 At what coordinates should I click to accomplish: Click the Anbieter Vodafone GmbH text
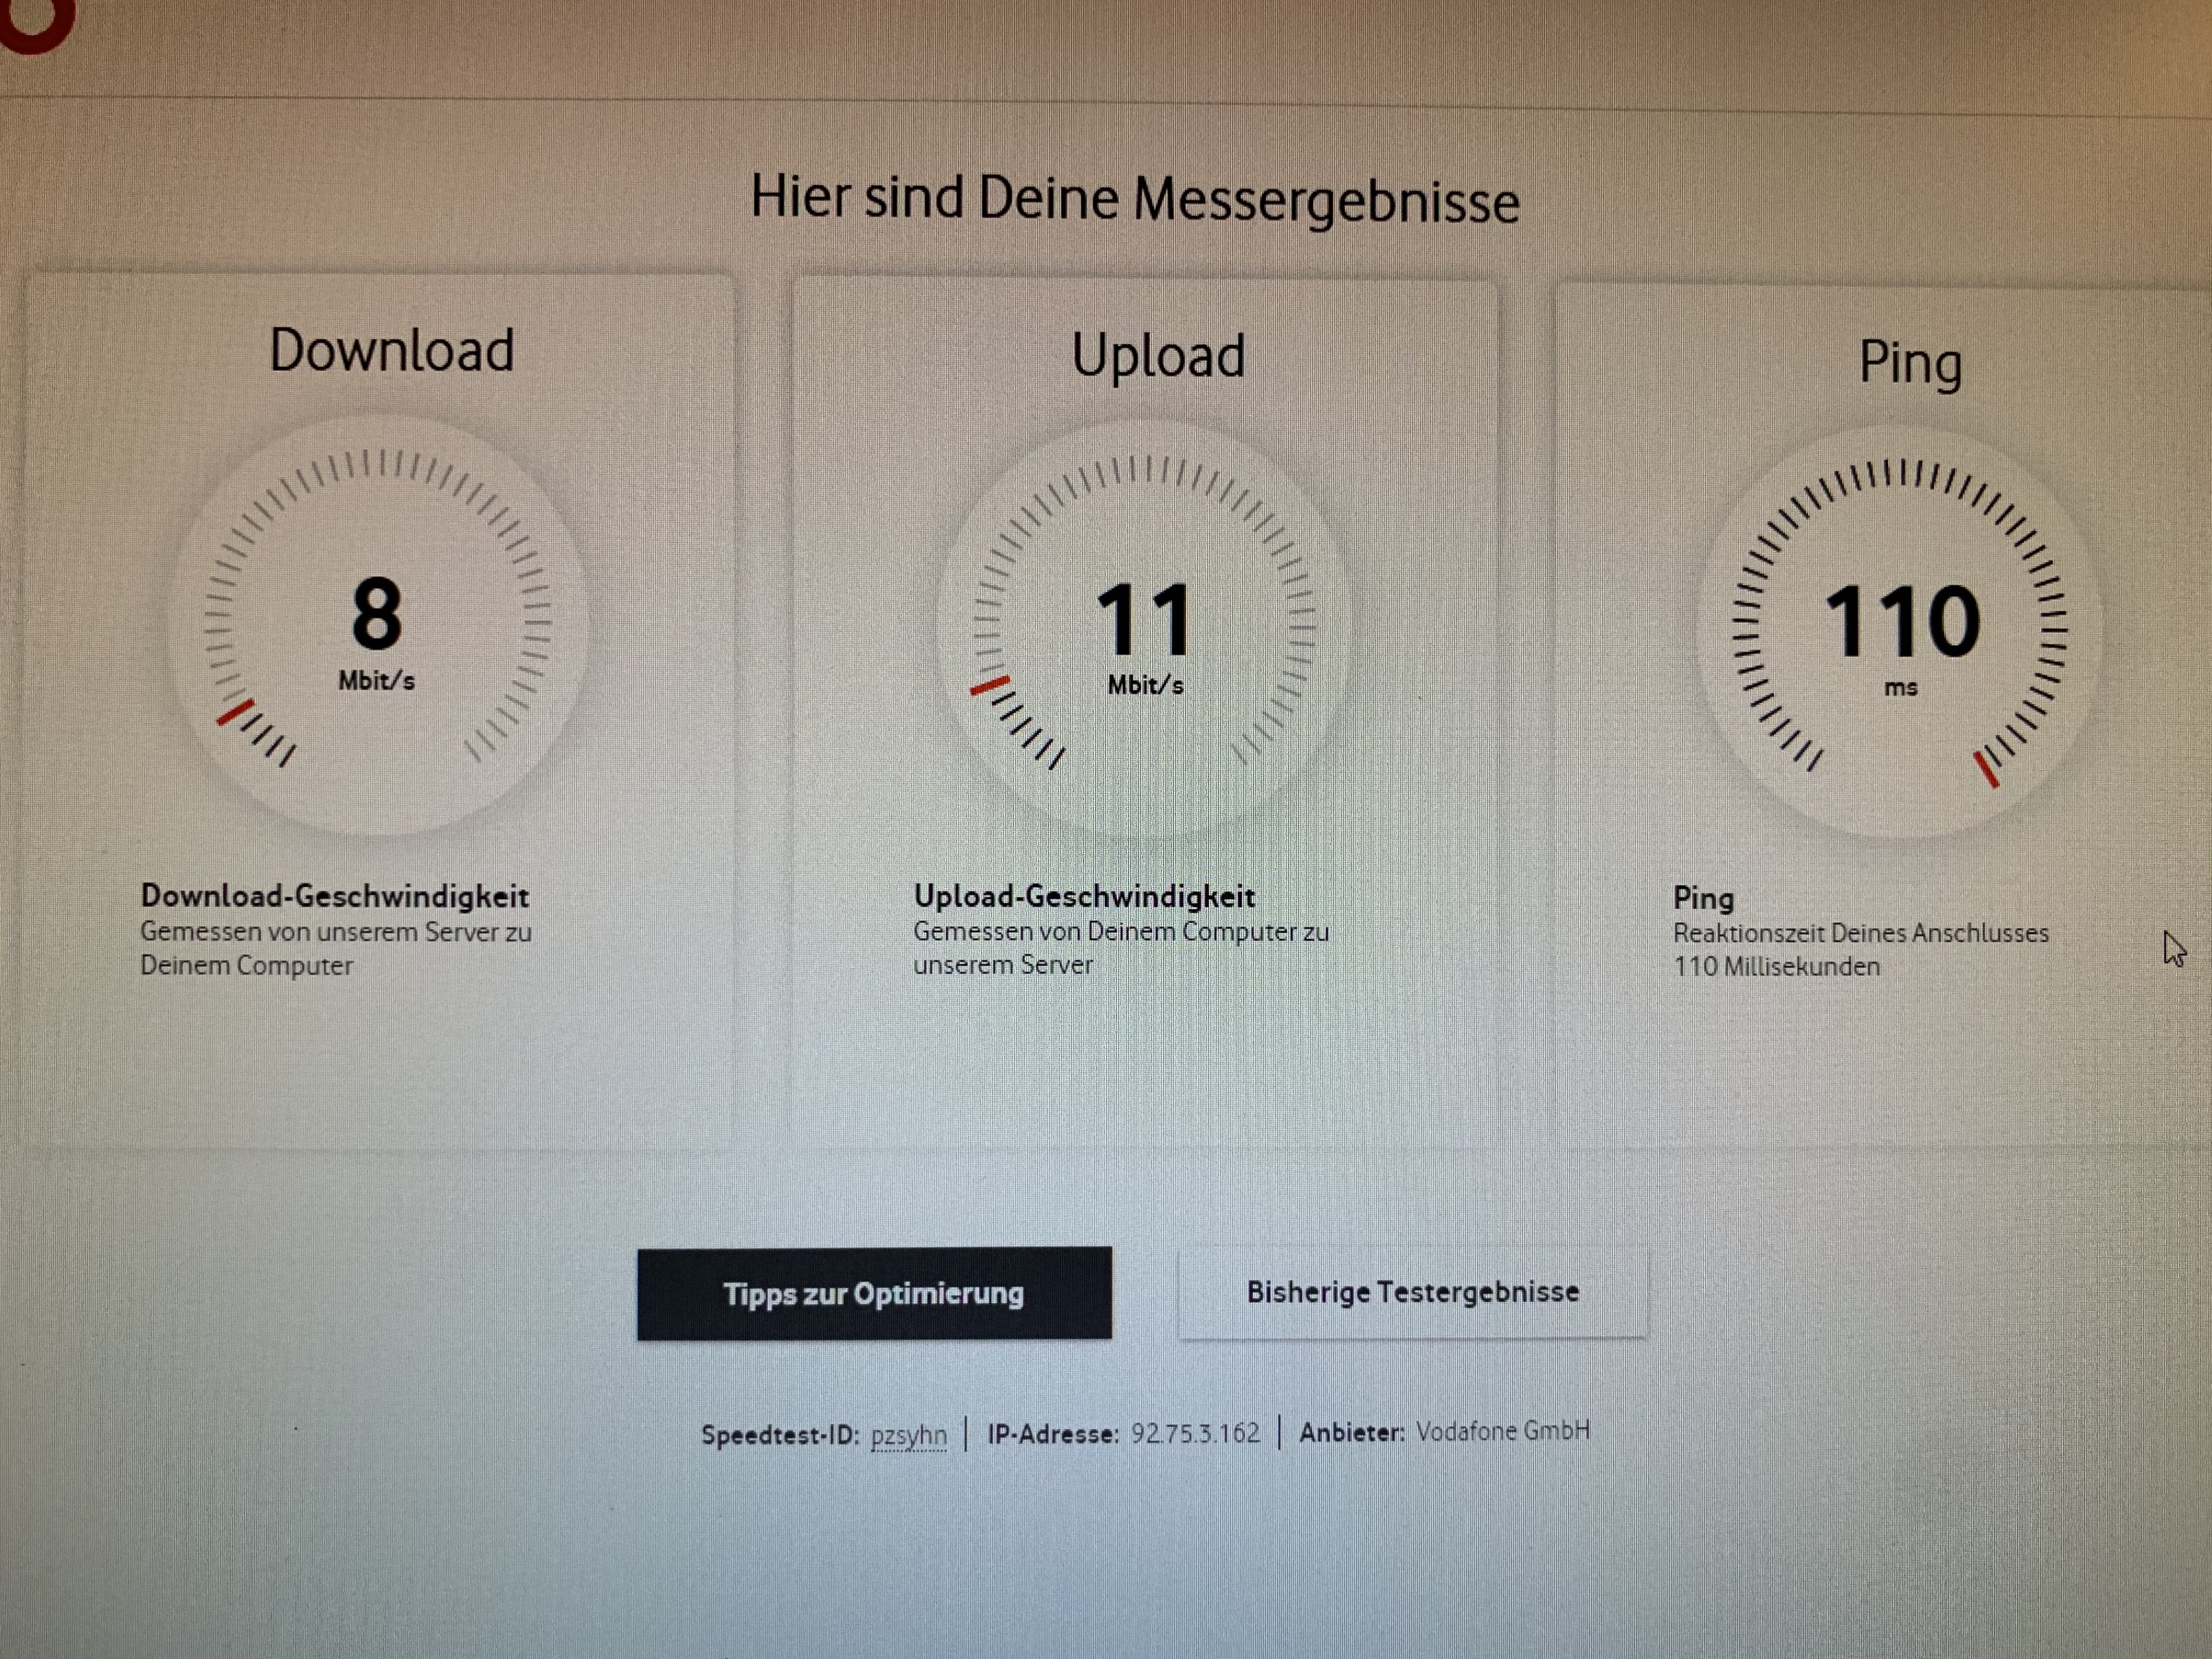[1502, 1431]
